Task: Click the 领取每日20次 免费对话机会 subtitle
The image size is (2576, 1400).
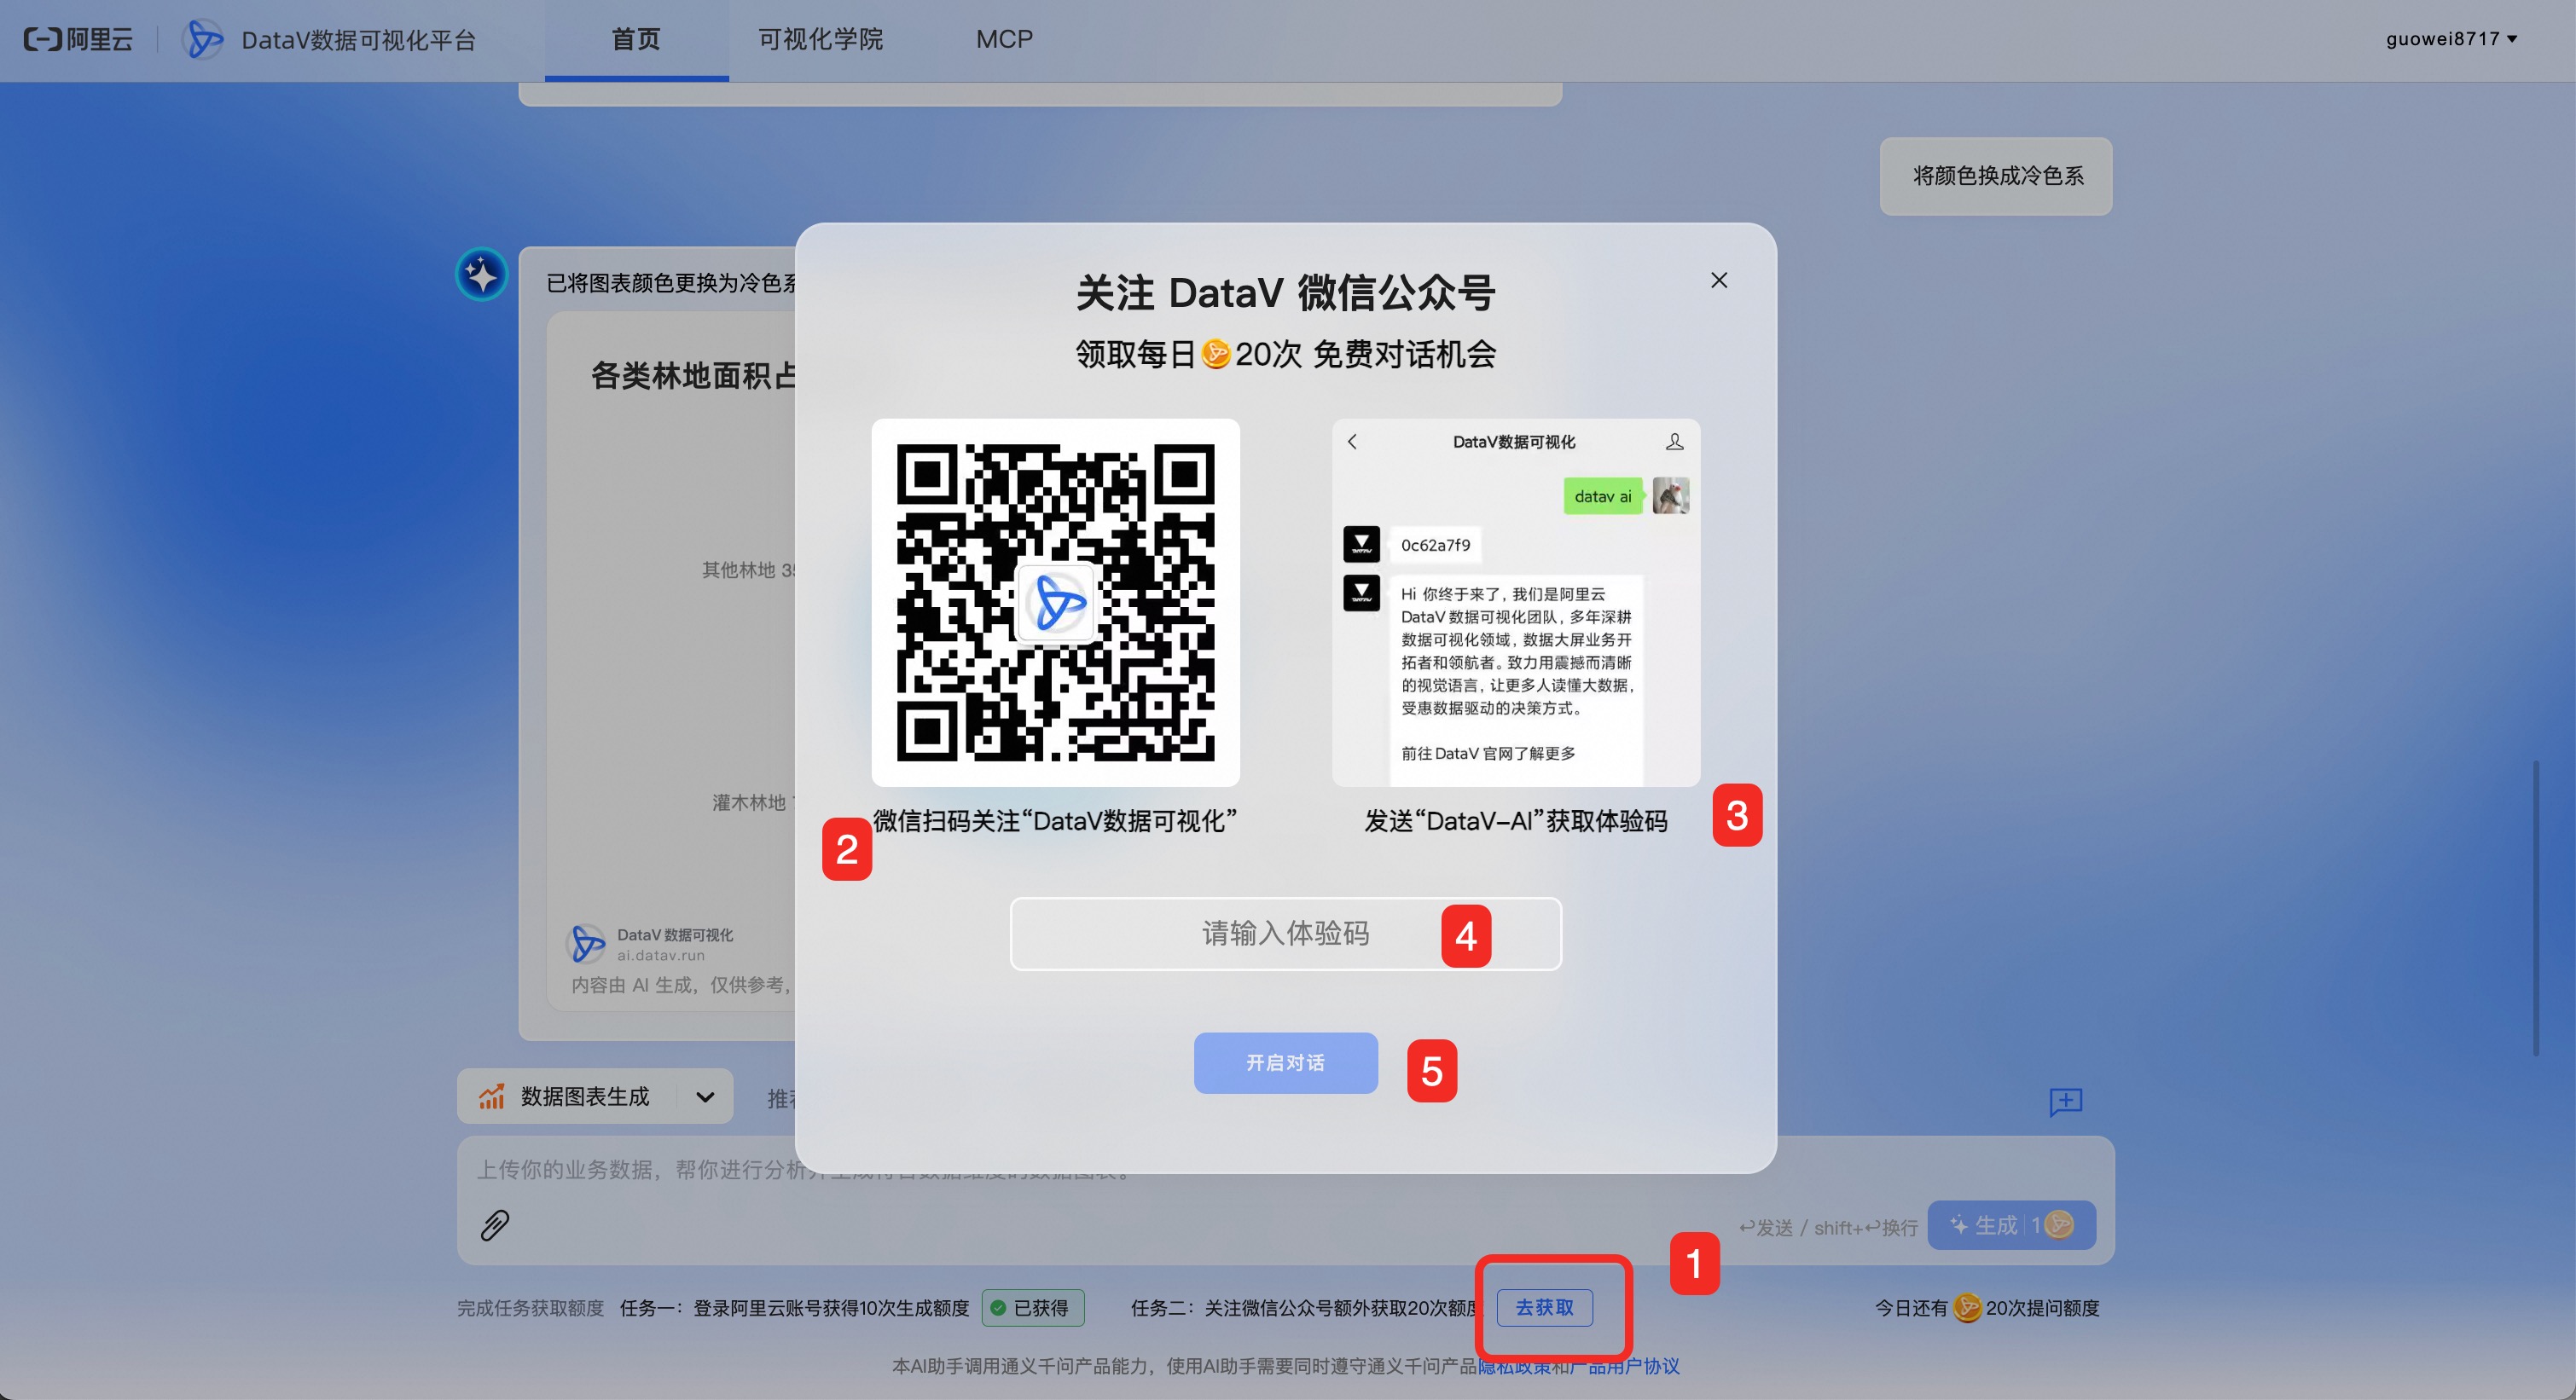Action: [1286, 354]
